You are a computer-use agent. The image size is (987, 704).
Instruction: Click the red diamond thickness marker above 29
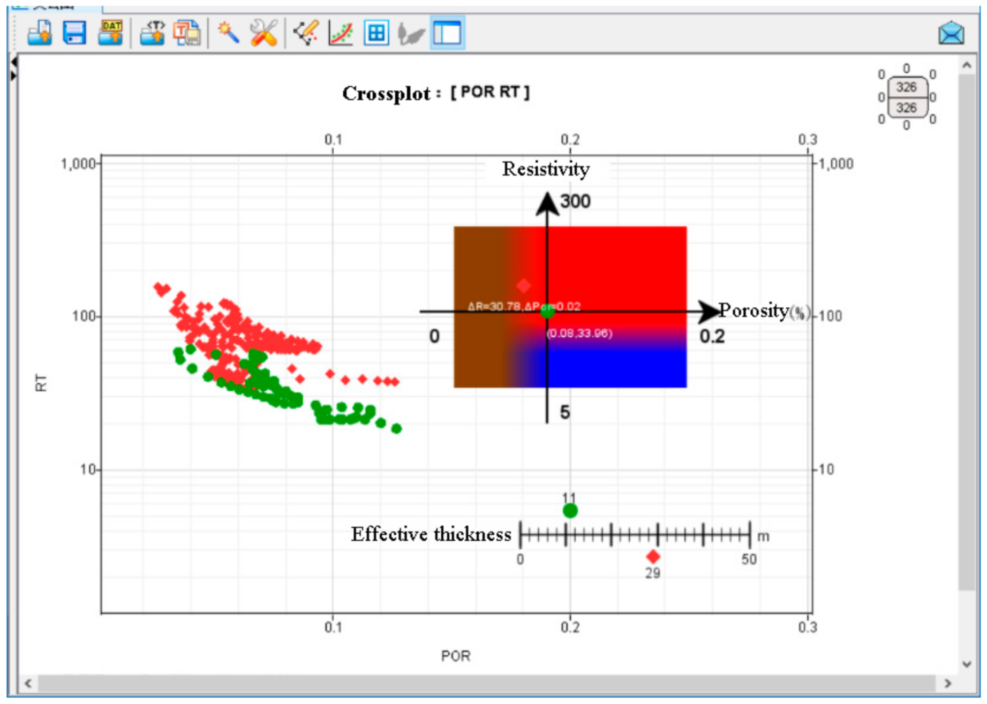(653, 557)
